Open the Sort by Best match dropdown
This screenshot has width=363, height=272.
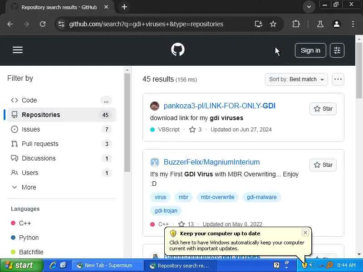pyautogui.click(x=296, y=79)
